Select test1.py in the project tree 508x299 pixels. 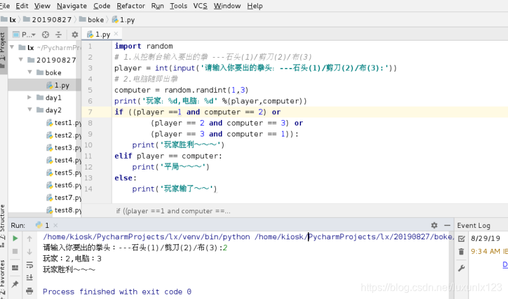click(64, 123)
